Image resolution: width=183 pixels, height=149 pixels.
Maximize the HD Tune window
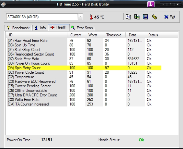coord(170,5)
